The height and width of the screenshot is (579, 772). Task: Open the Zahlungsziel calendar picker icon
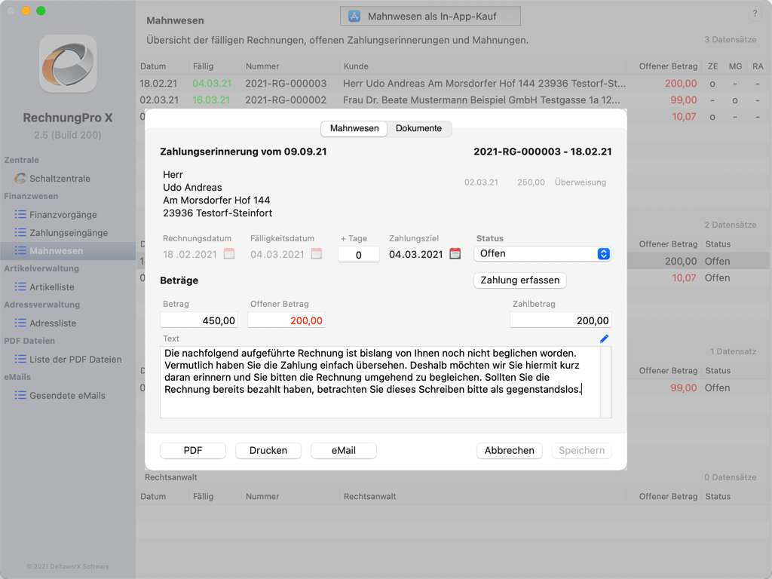click(455, 254)
